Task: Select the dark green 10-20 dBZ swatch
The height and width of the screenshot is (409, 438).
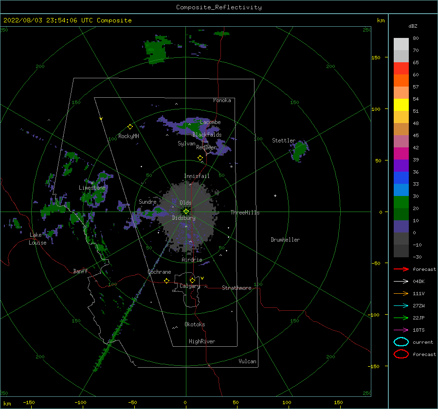Action: pyautogui.click(x=401, y=214)
